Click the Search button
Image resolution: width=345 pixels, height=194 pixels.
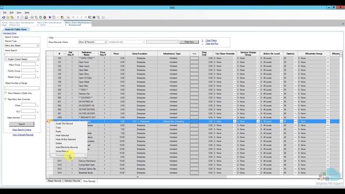[x=22, y=124]
